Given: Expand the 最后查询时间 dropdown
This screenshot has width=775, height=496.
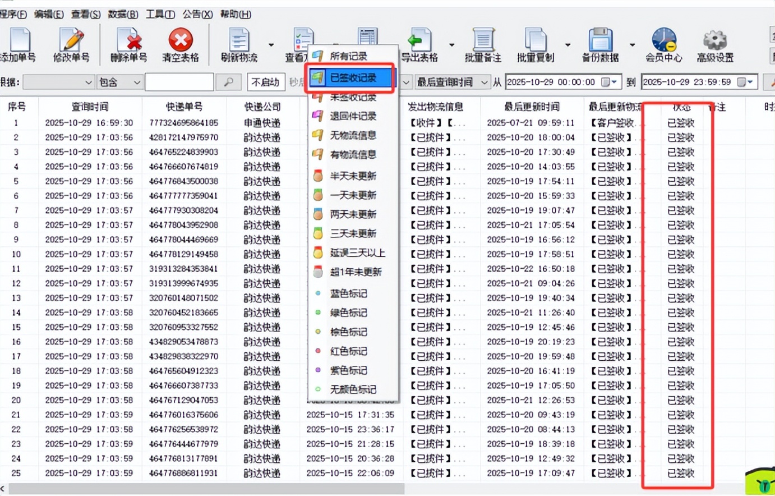Looking at the screenshot, I should (484, 82).
